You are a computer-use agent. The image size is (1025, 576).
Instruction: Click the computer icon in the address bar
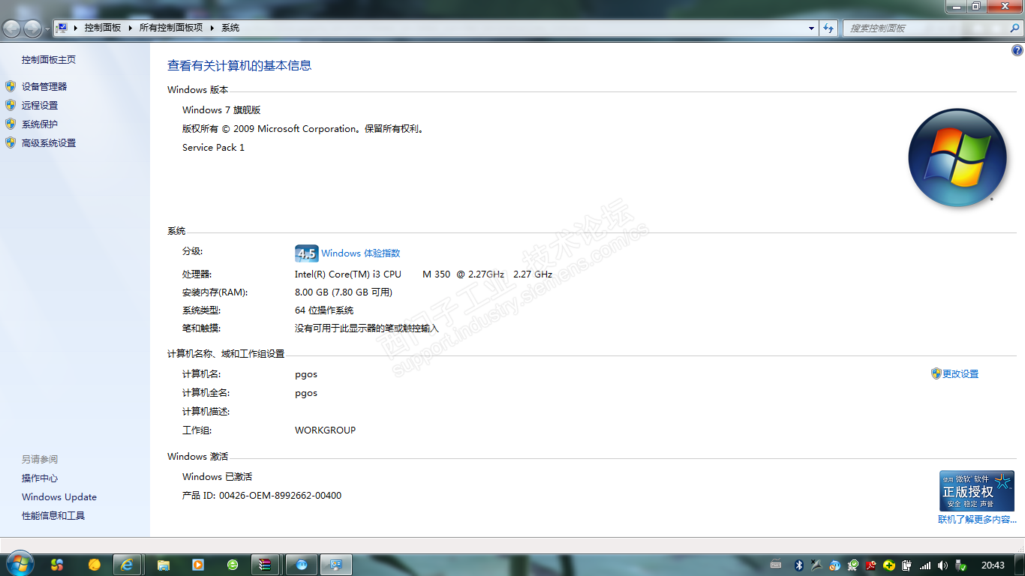pos(62,28)
